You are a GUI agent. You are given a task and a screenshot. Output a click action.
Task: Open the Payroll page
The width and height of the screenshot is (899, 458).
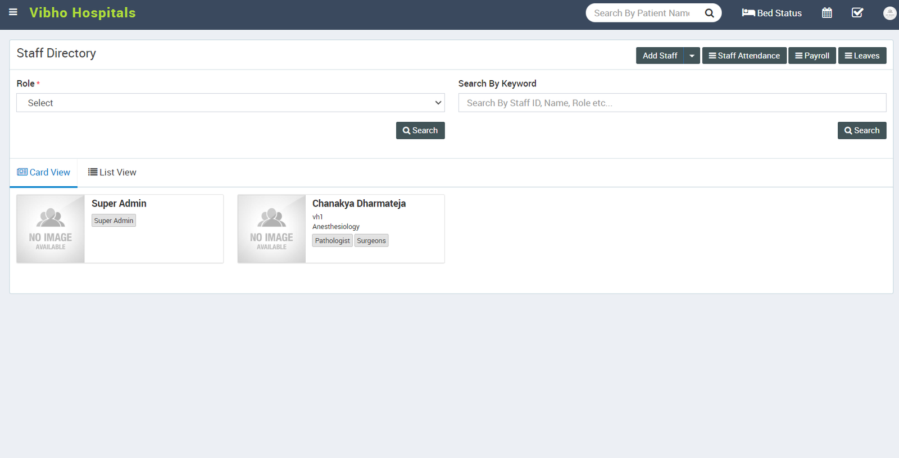[x=812, y=56]
